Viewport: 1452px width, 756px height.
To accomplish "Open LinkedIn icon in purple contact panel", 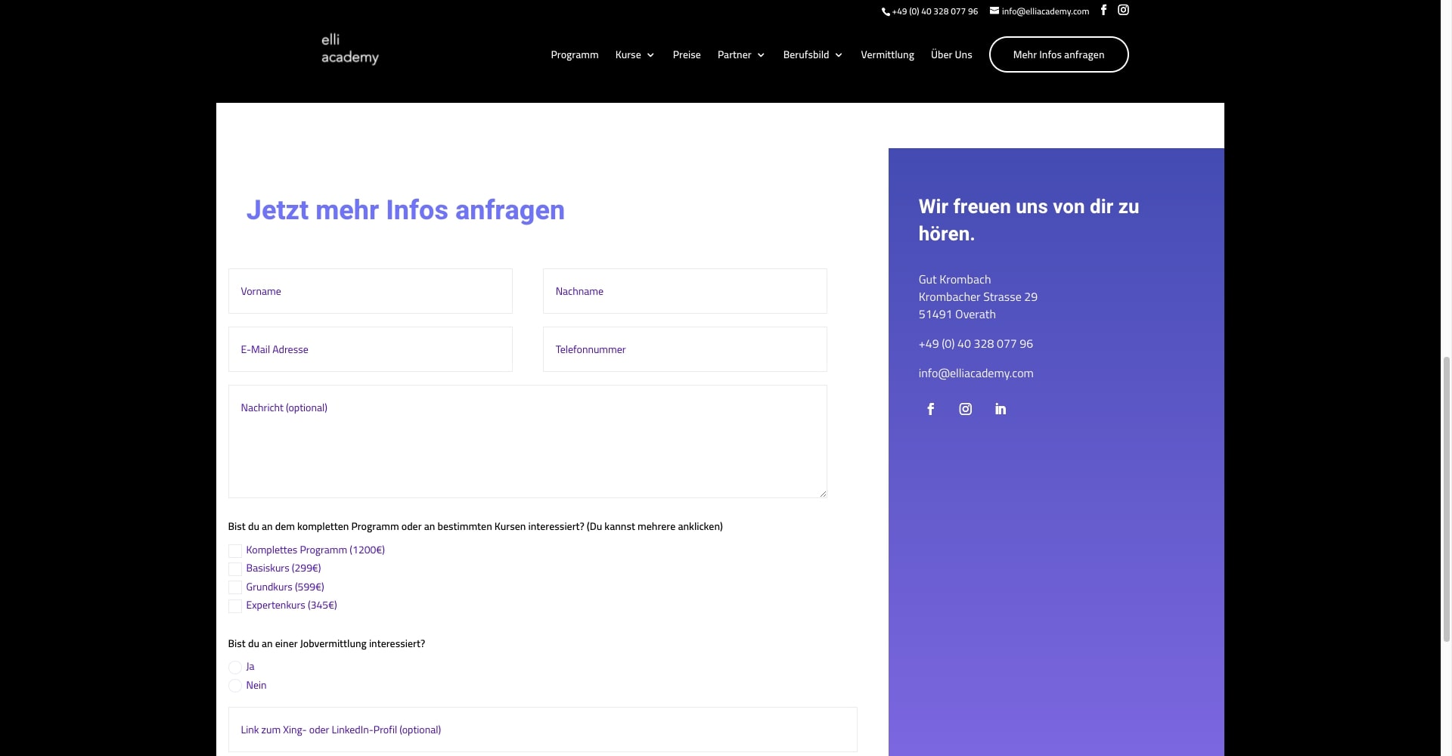I will coord(1001,409).
